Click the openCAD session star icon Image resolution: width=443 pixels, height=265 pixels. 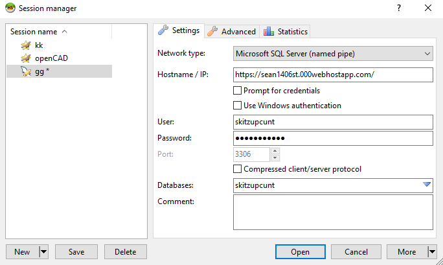[x=26, y=58]
